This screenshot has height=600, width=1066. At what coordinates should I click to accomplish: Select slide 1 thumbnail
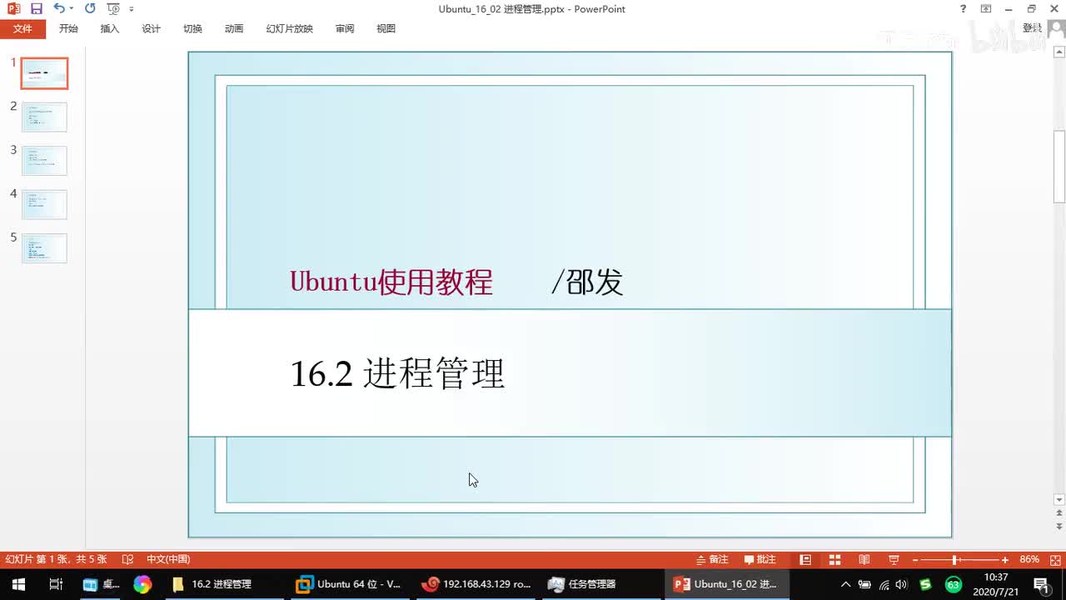coord(44,73)
